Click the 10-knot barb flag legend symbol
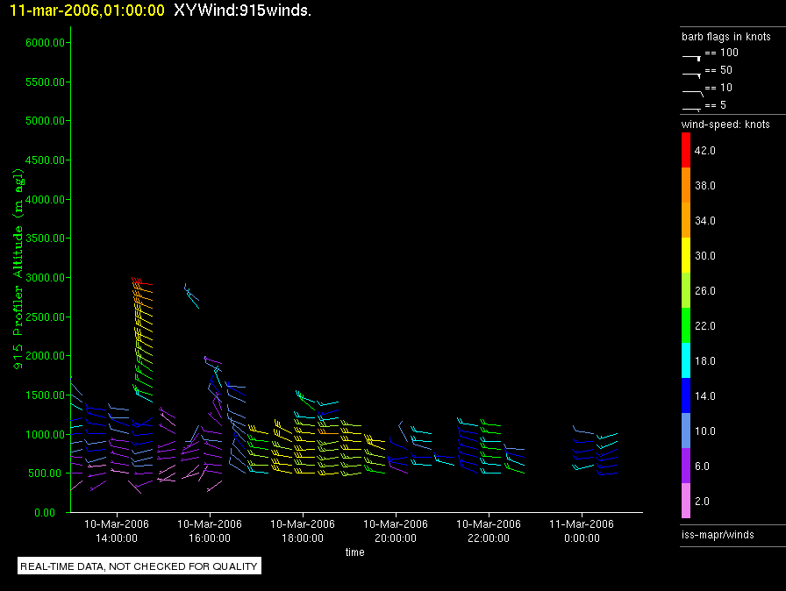 [692, 90]
